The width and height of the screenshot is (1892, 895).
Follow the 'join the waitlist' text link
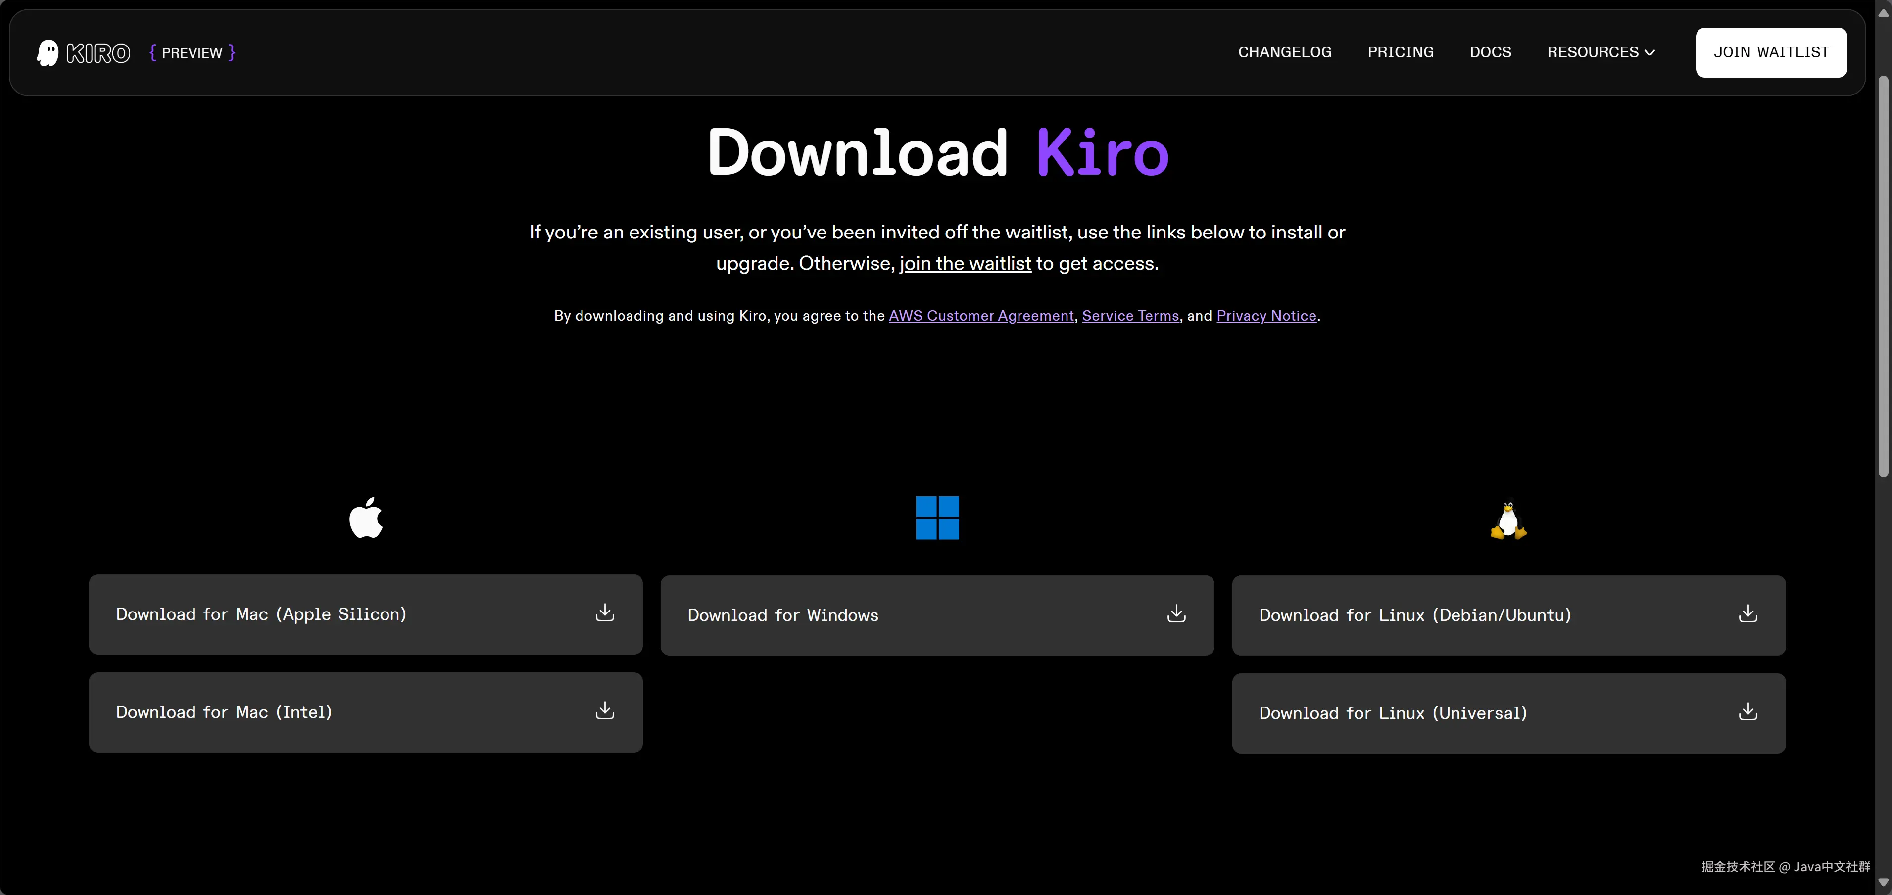pyautogui.click(x=965, y=264)
